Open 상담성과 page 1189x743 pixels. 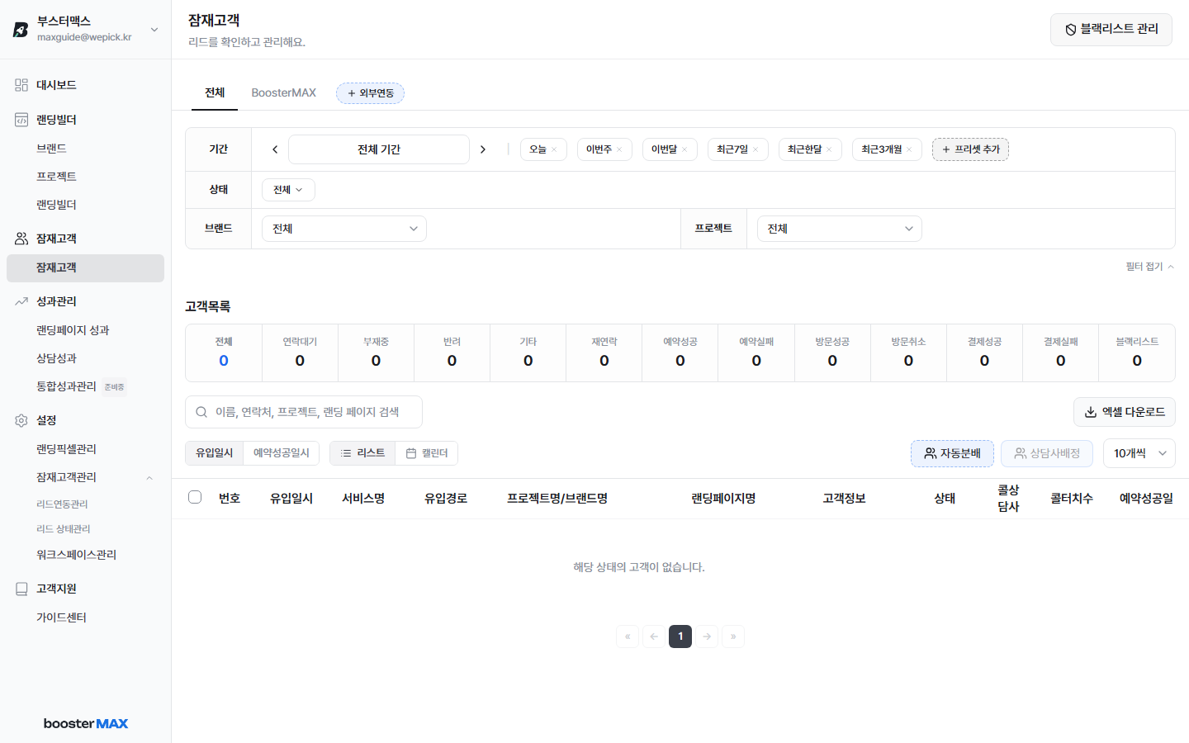tap(56, 358)
